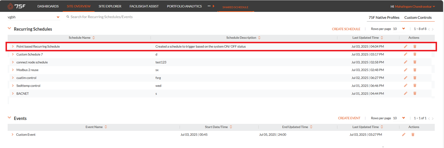
Task: Expand Modbus 2 reuse row
Action: tap(13, 70)
